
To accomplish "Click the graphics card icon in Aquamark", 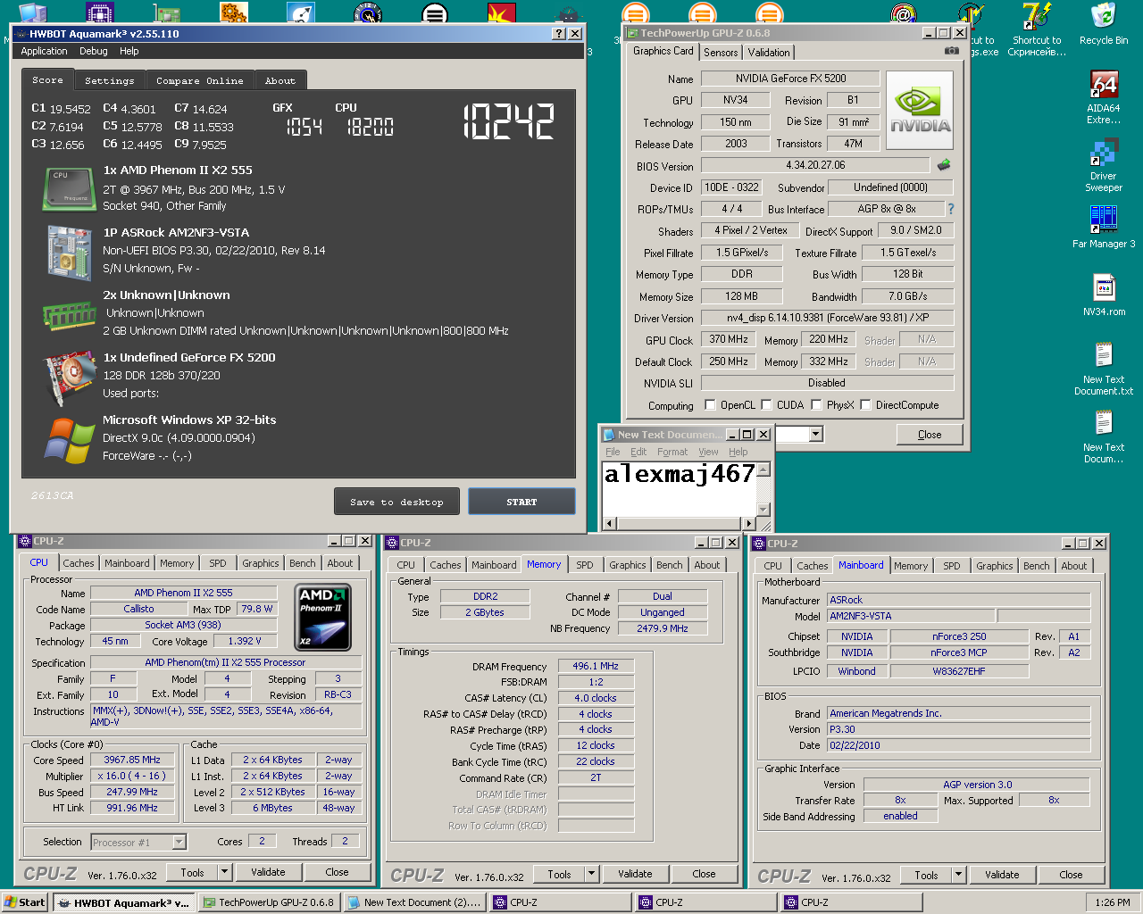I will [x=70, y=378].
